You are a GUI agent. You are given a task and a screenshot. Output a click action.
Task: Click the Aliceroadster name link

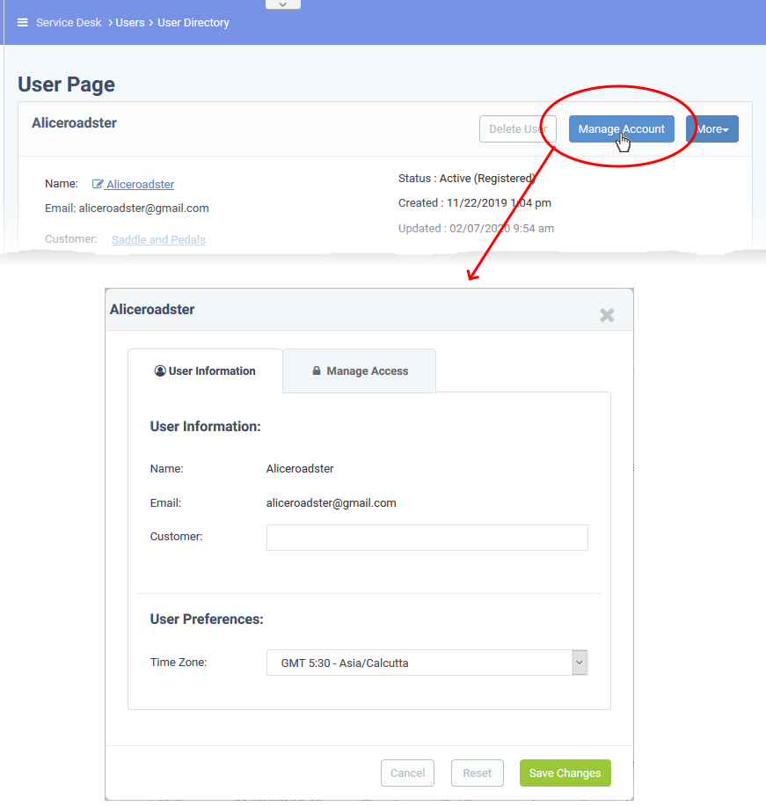[x=140, y=184]
